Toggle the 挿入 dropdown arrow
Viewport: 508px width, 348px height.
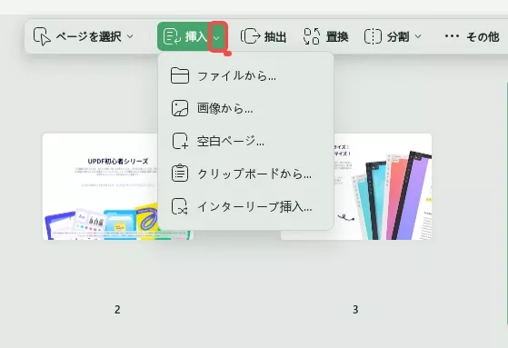(217, 37)
